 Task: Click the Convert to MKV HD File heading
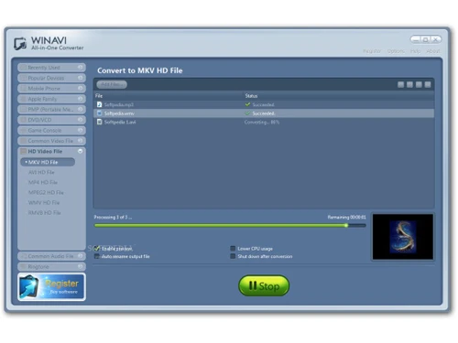click(140, 70)
